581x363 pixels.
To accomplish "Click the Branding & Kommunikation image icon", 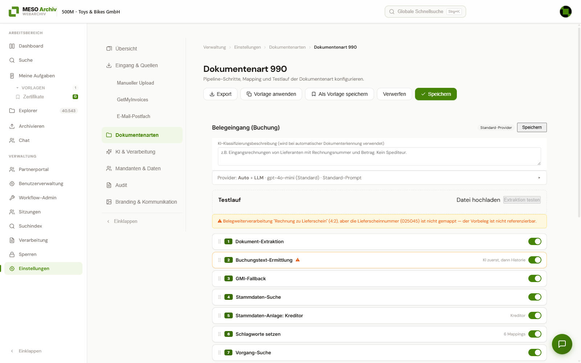I will click(109, 202).
